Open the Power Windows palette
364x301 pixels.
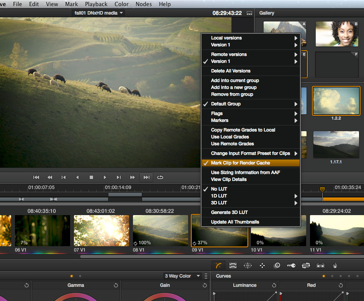(248, 265)
